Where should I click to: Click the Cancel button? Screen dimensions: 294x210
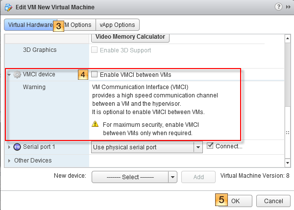point(273,201)
